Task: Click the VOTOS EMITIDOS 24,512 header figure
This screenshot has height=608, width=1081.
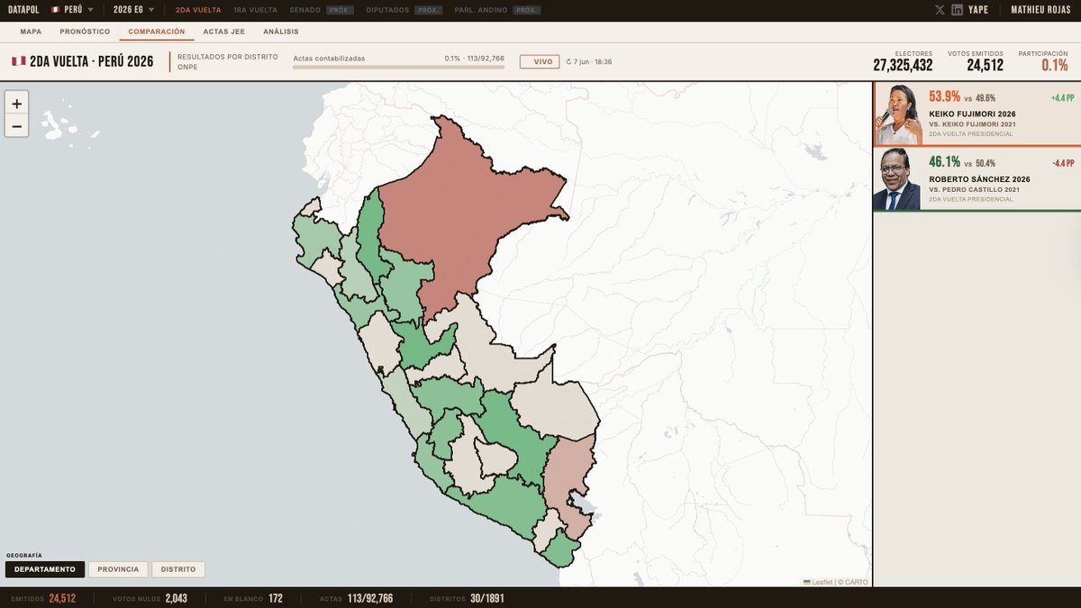Action: 986,65
